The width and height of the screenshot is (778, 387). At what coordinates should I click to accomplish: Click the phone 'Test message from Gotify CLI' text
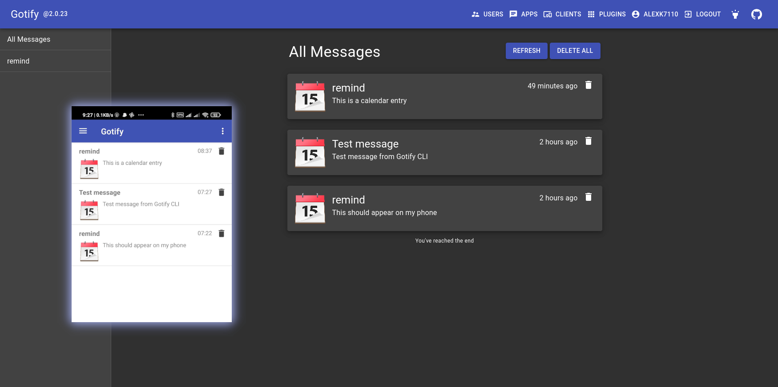141,204
